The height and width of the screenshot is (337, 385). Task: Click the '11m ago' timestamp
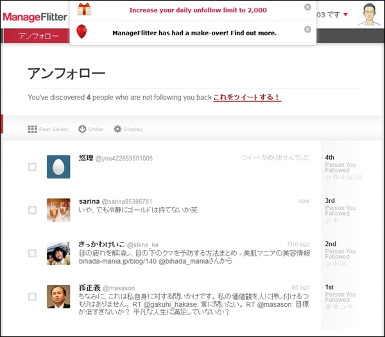pyautogui.click(x=298, y=244)
